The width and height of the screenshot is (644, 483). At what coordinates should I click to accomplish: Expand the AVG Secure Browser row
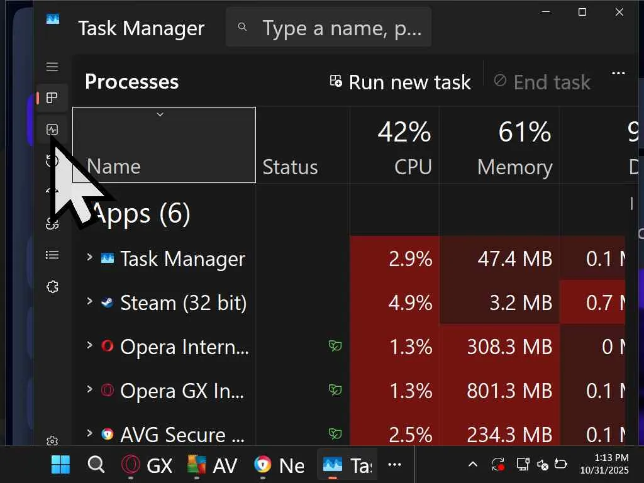tap(89, 433)
